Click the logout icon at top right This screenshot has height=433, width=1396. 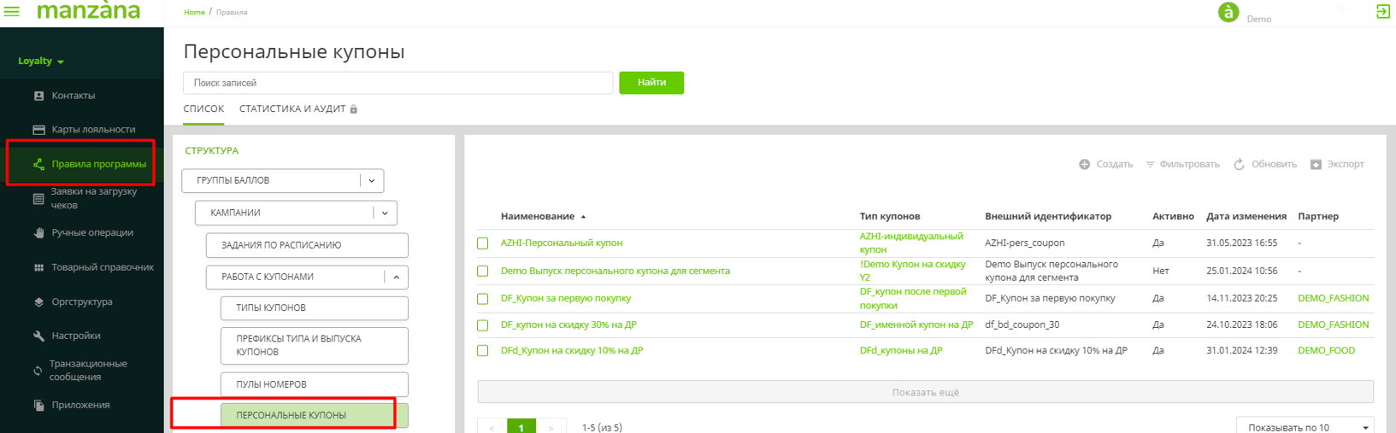(1382, 11)
